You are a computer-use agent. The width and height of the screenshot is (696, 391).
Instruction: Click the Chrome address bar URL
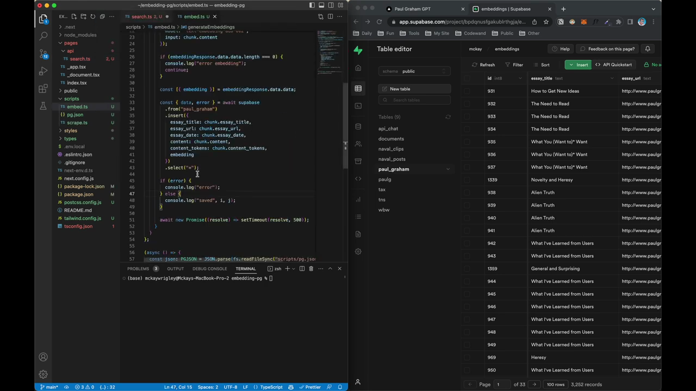pyautogui.click(x=462, y=22)
